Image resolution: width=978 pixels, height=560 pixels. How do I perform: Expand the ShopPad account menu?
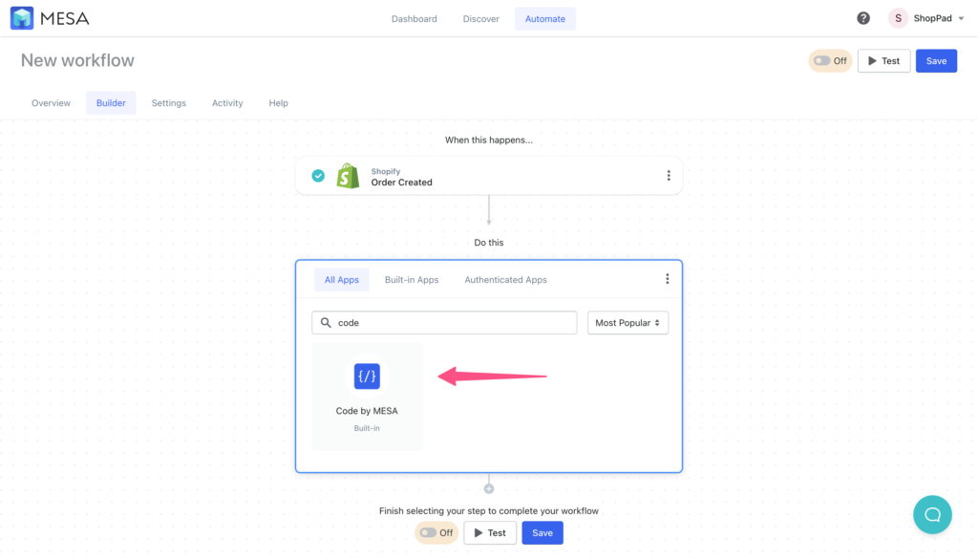[x=925, y=17]
